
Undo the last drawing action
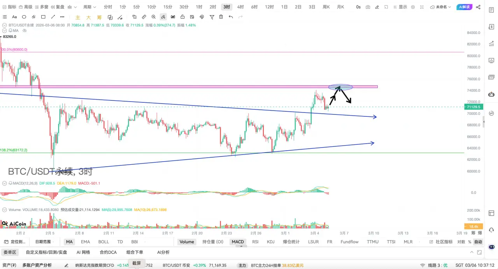[231, 17]
